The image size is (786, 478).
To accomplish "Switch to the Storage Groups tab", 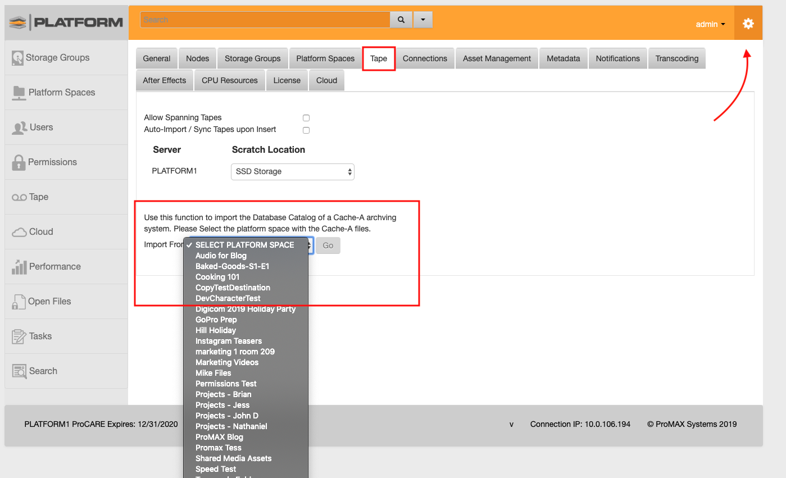I will click(253, 58).
